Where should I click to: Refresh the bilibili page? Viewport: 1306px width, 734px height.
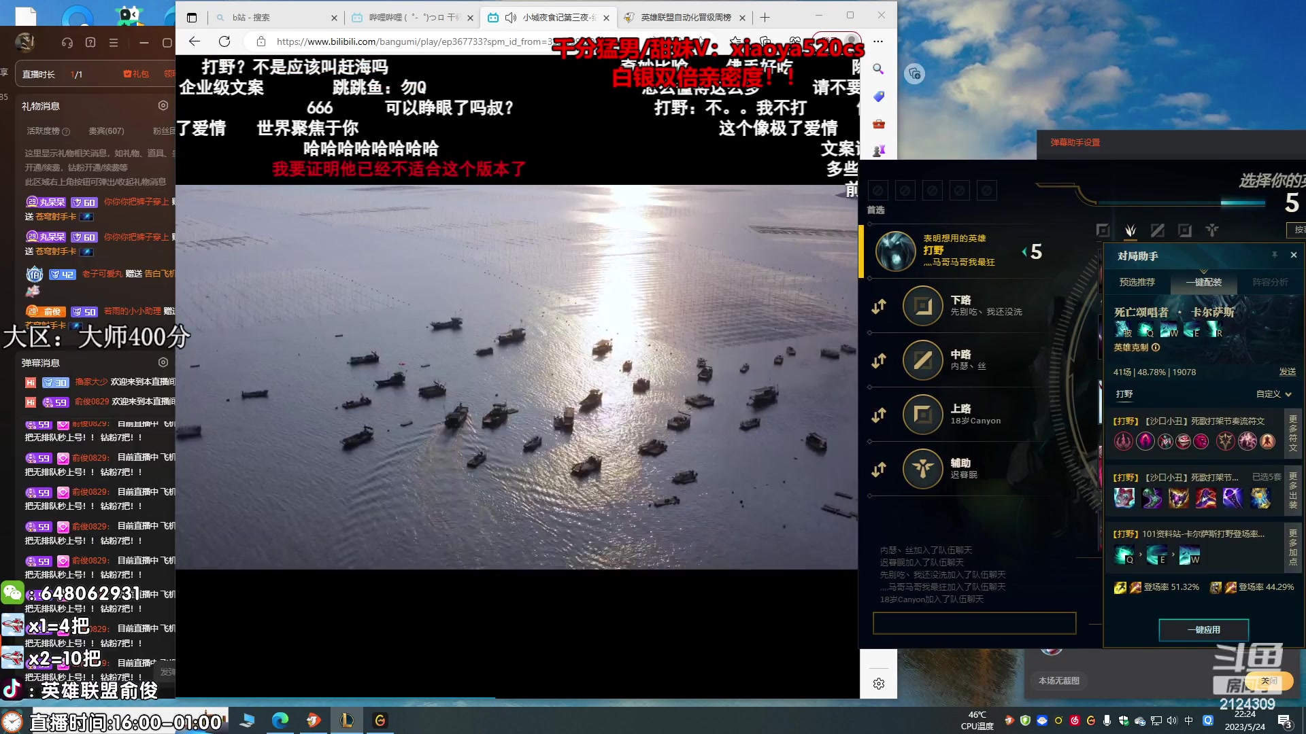224,41
